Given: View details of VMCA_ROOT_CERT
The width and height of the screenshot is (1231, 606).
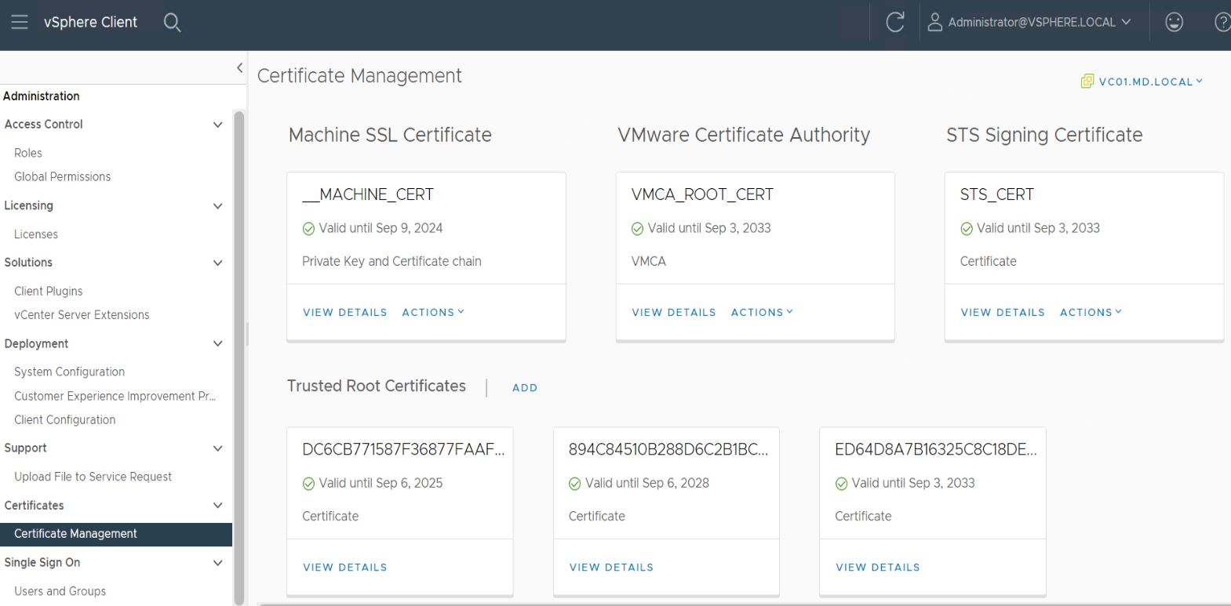Looking at the screenshot, I should pyautogui.click(x=674, y=312).
